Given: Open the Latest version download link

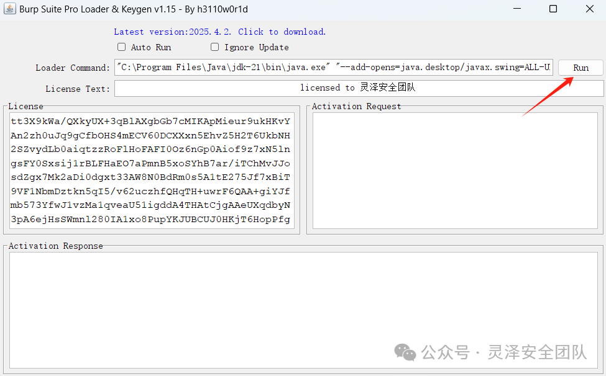Looking at the screenshot, I should [x=219, y=32].
